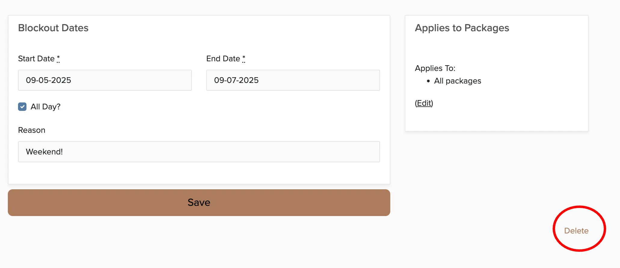Place cursor in the Weekend! text
The height and width of the screenshot is (268, 620).
[44, 152]
